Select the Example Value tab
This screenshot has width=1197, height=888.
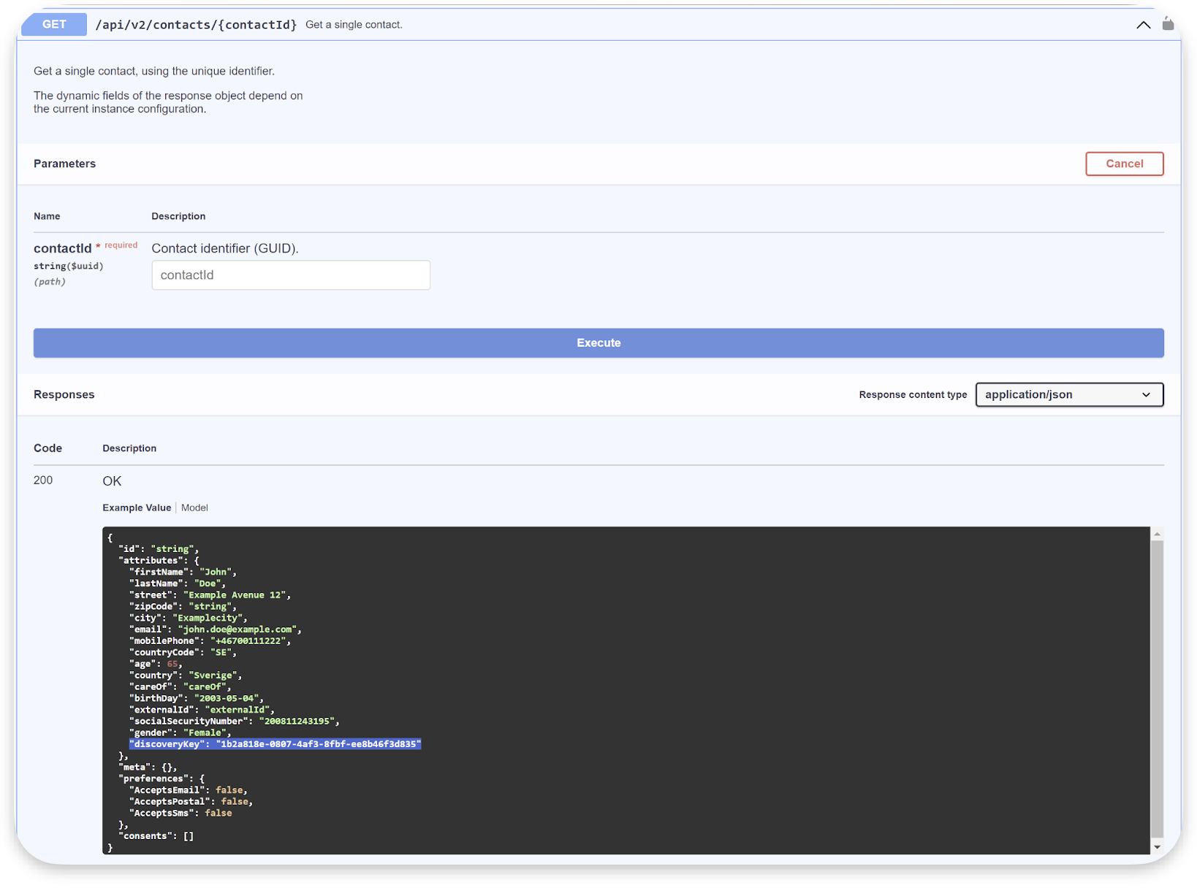coord(137,508)
